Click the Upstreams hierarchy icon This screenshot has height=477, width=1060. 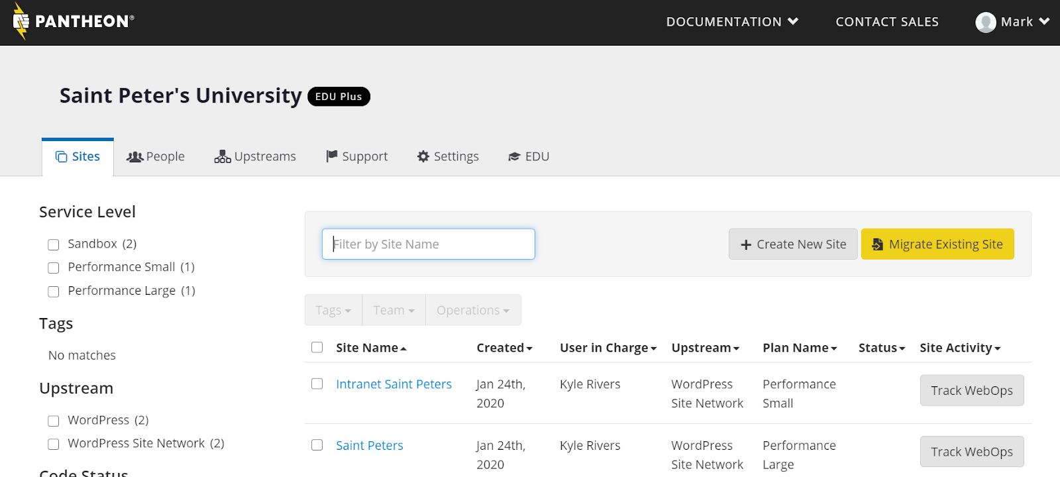[223, 156]
